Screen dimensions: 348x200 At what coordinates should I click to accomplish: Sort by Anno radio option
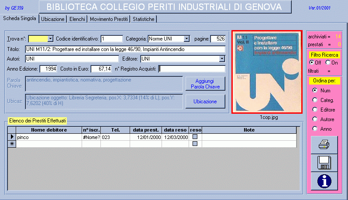coord(315,129)
